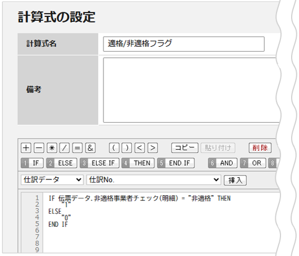This screenshot has height=256, width=299.
Task: Insert the asterisk multiplication operator
Action: (52, 148)
